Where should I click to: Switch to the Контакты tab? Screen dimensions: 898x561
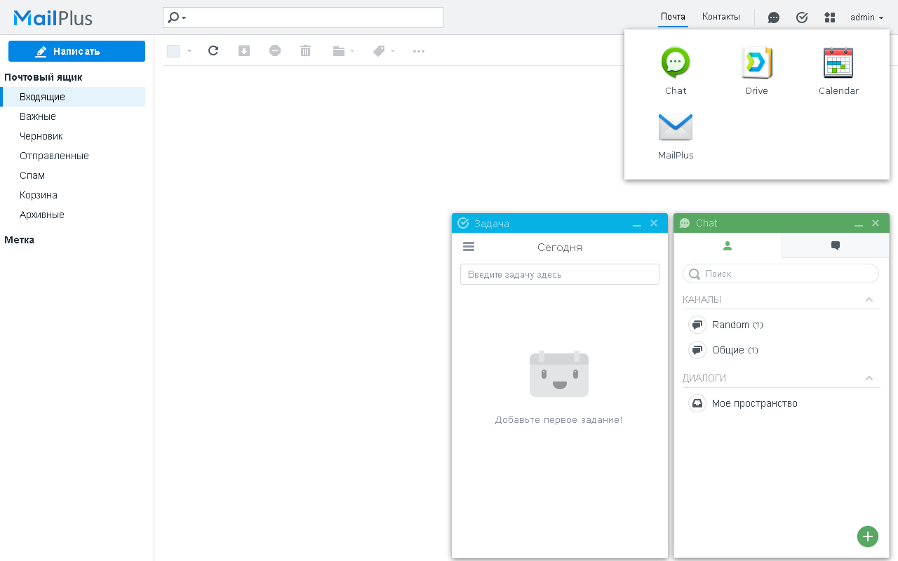click(x=721, y=17)
